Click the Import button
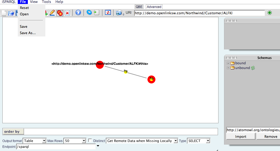 pos(240,136)
